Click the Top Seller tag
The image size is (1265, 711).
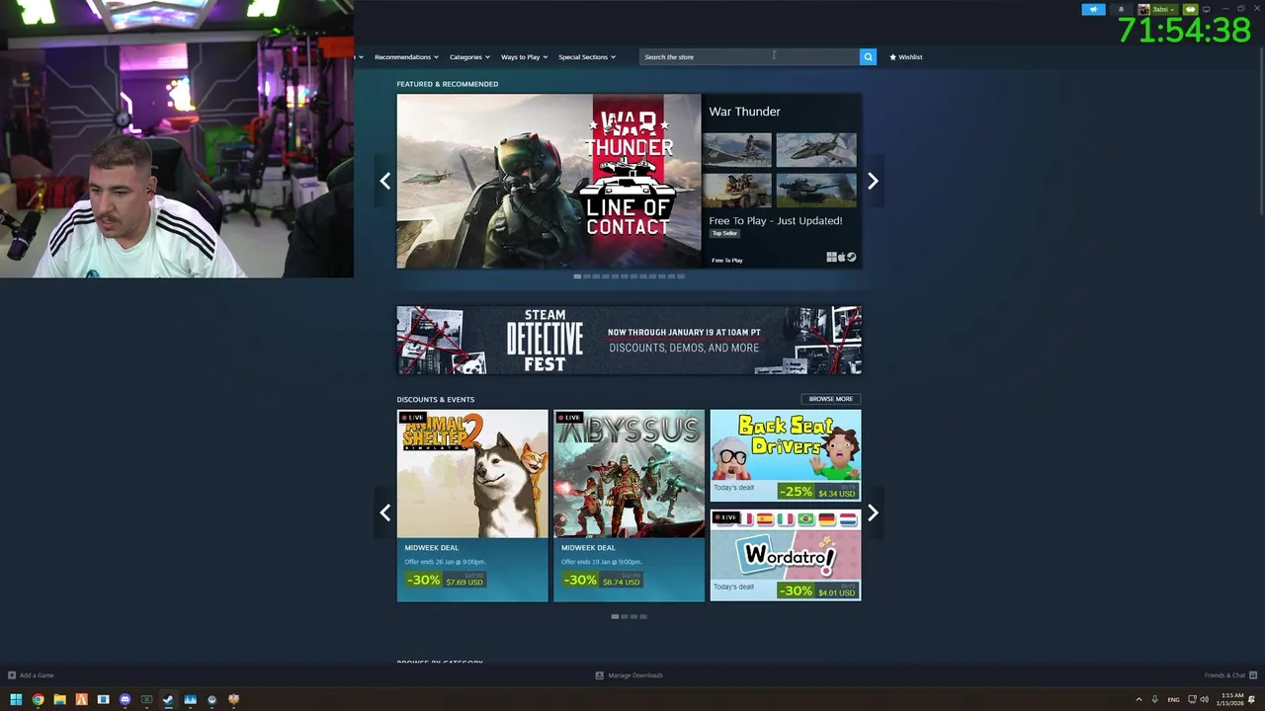[x=724, y=233]
